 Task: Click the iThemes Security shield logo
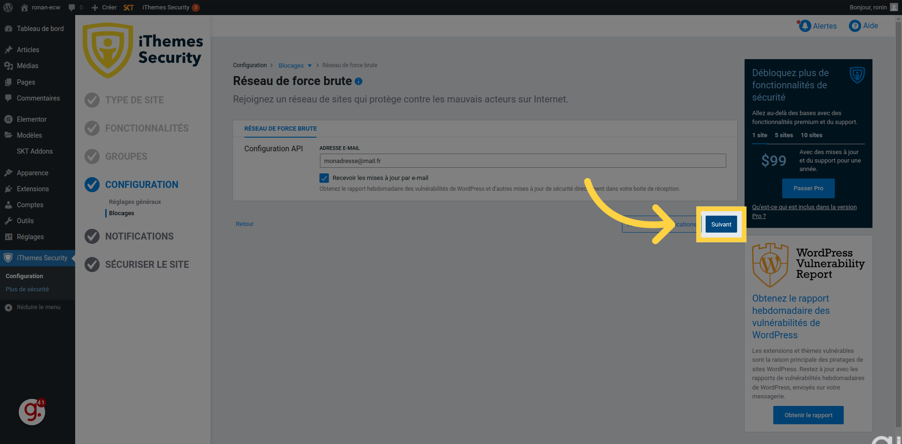point(108,50)
